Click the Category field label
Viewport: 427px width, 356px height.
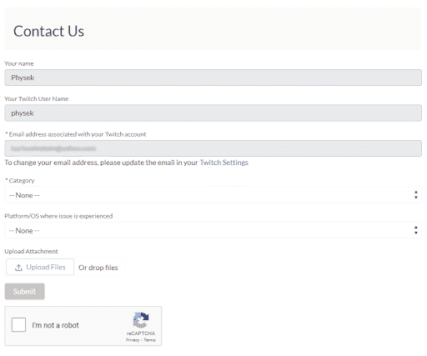point(20,181)
